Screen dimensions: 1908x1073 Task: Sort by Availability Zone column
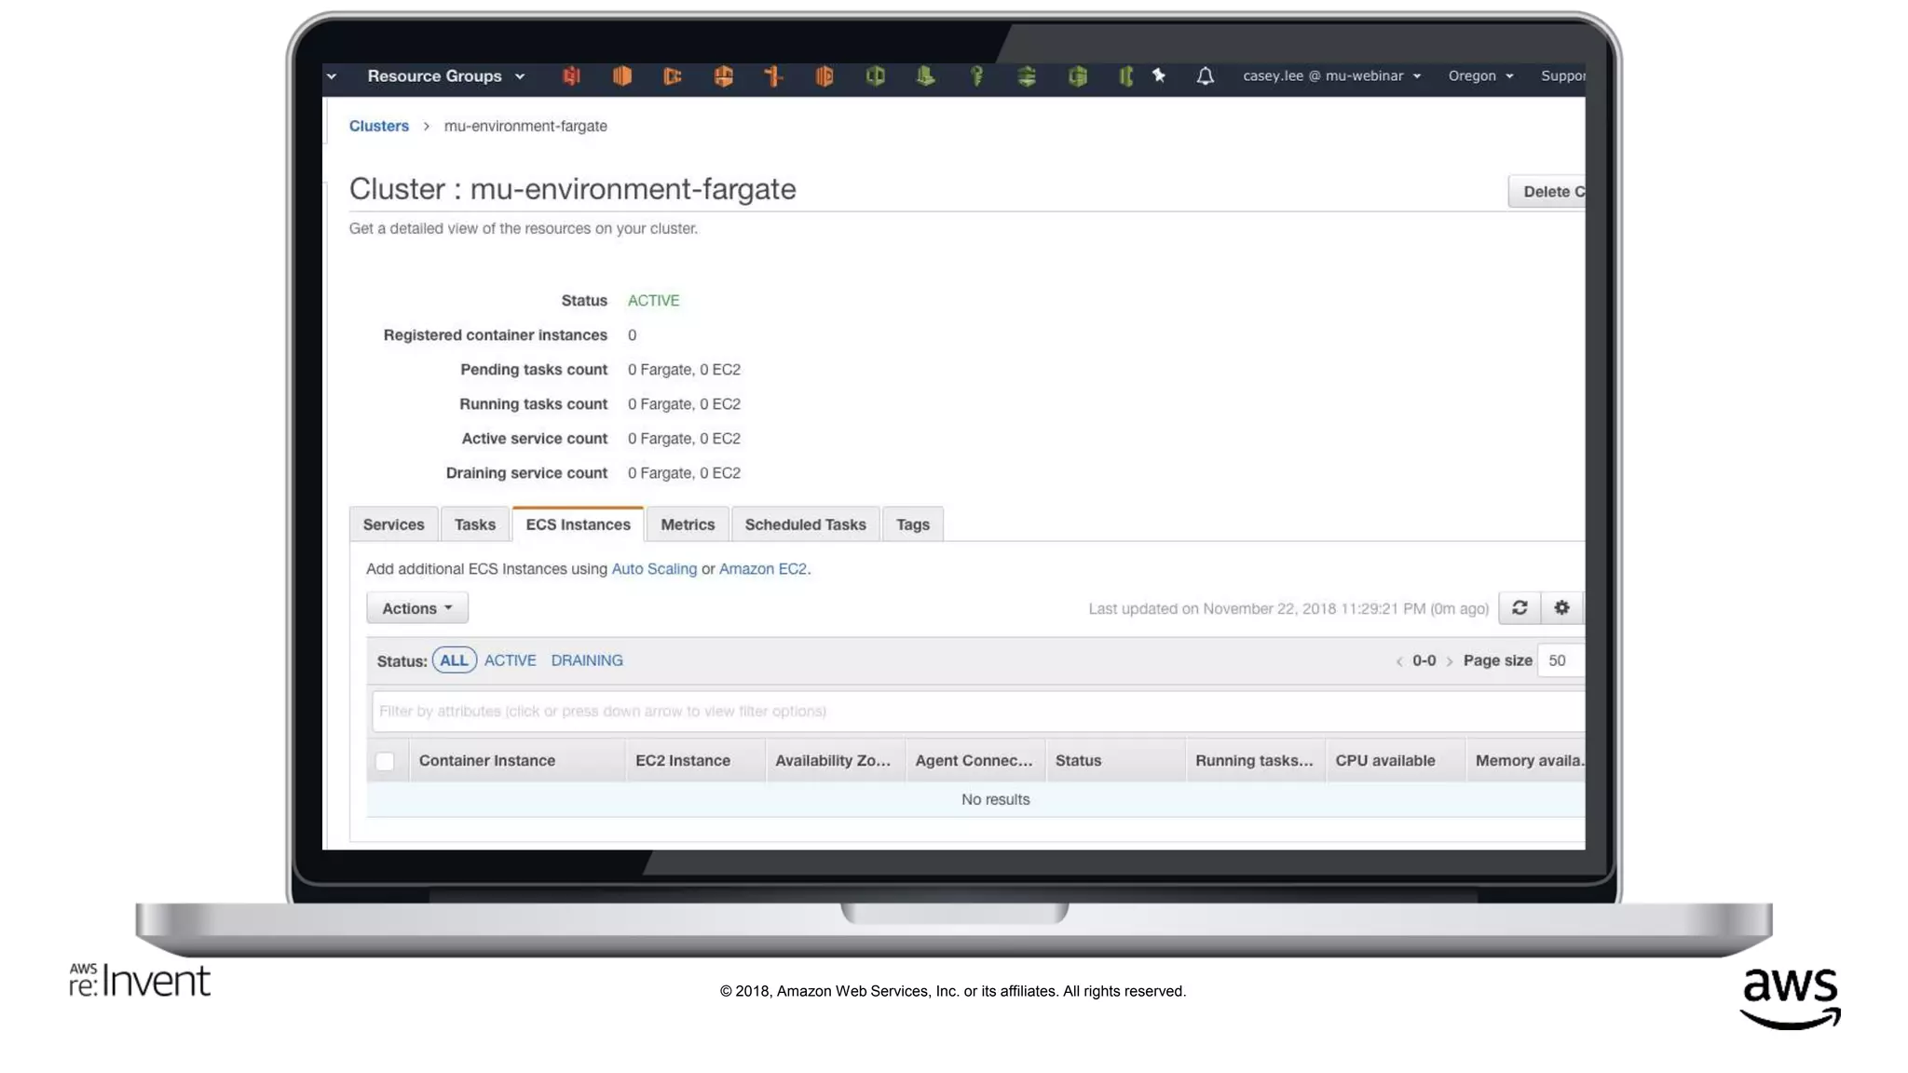click(x=835, y=761)
